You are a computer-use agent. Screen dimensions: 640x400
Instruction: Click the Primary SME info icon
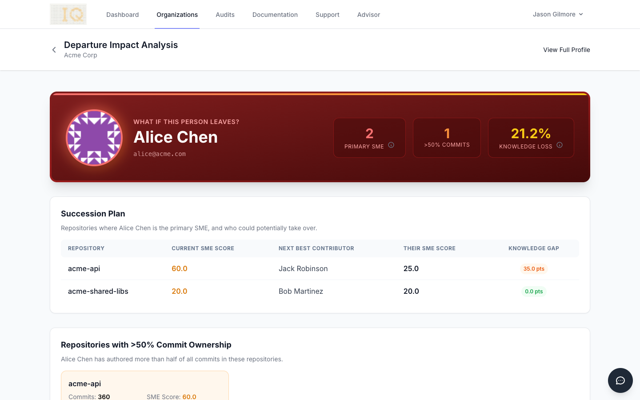(x=391, y=145)
